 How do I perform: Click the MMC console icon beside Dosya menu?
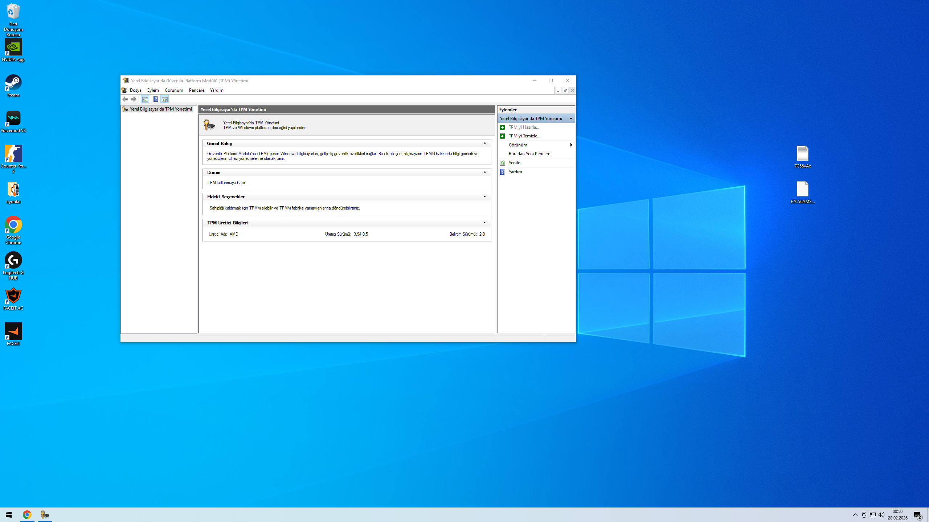click(x=124, y=90)
